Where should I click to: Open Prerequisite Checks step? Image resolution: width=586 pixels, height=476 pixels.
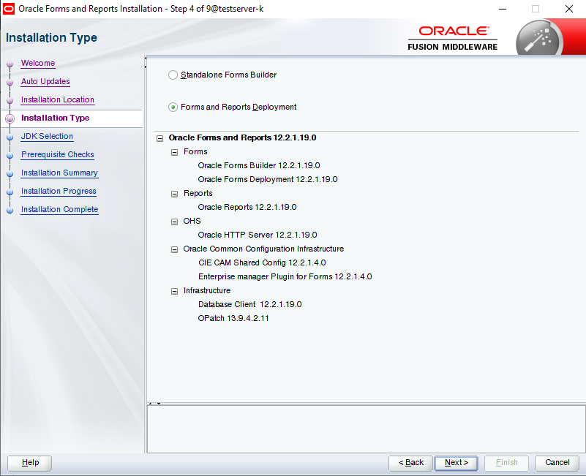58,155
